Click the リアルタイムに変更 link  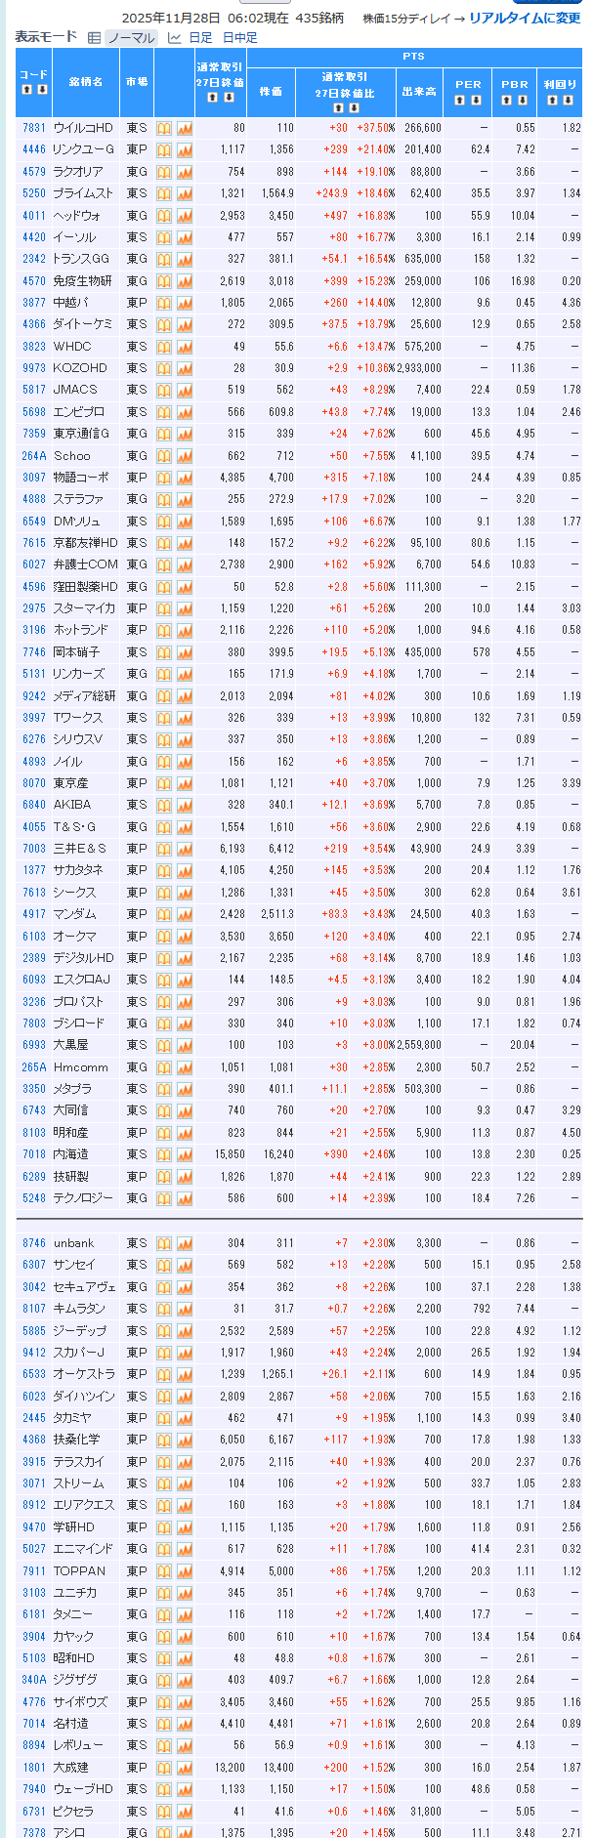pyautogui.click(x=524, y=19)
